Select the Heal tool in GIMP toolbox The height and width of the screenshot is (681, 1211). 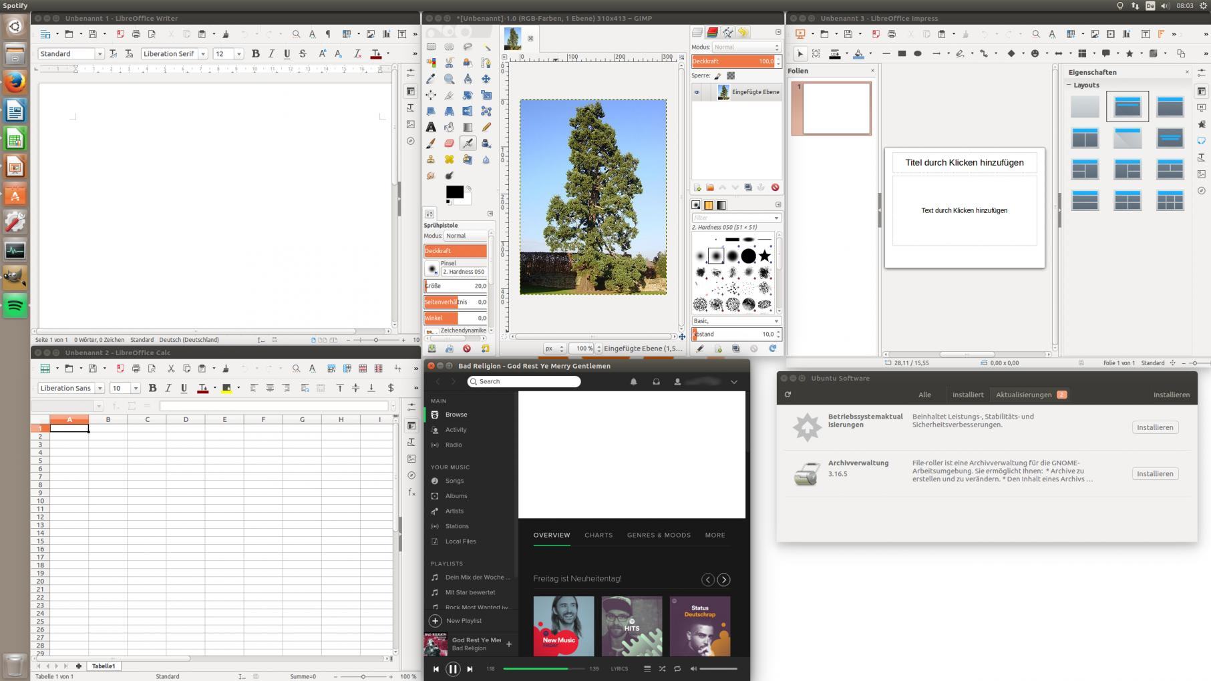click(x=449, y=159)
